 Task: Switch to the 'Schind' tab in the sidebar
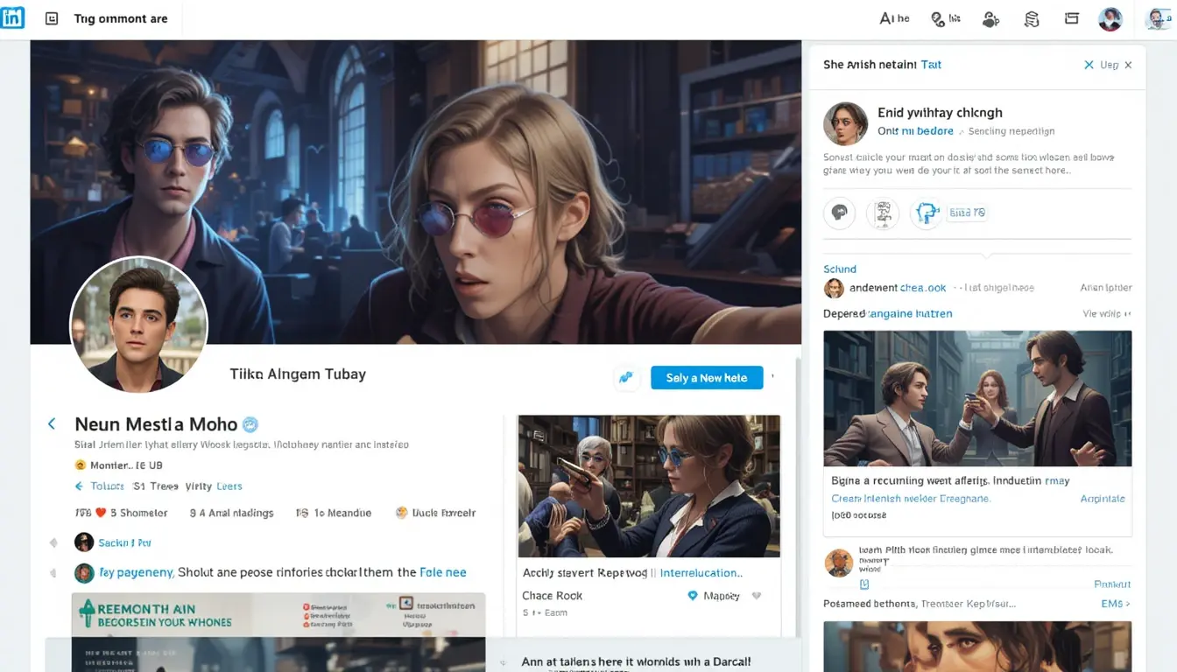click(840, 269)
